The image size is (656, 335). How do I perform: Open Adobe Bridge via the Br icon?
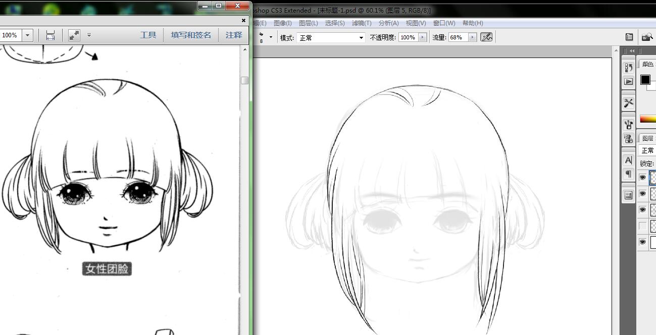coord(647,37)
